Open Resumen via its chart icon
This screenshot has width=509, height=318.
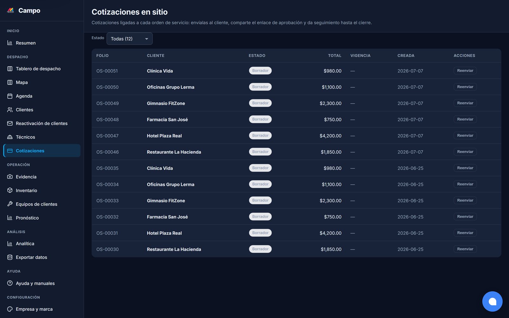coord(10,43)
